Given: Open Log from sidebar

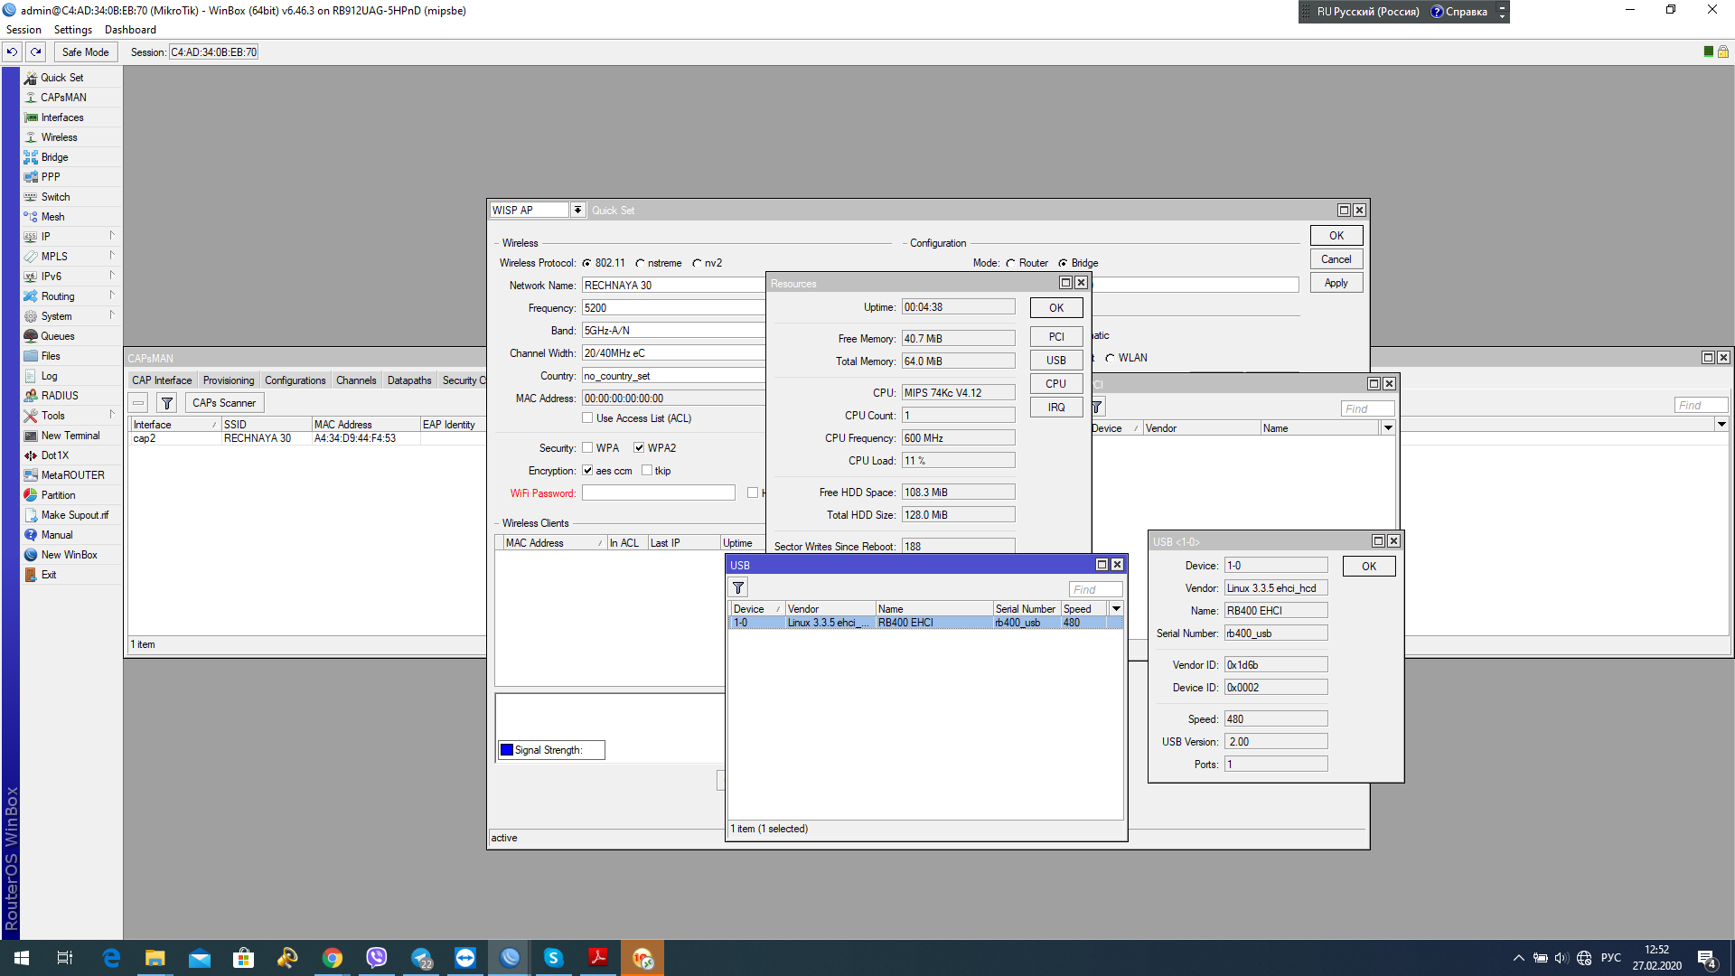Looking at the screenshot, I should click(x=49, y=376).
